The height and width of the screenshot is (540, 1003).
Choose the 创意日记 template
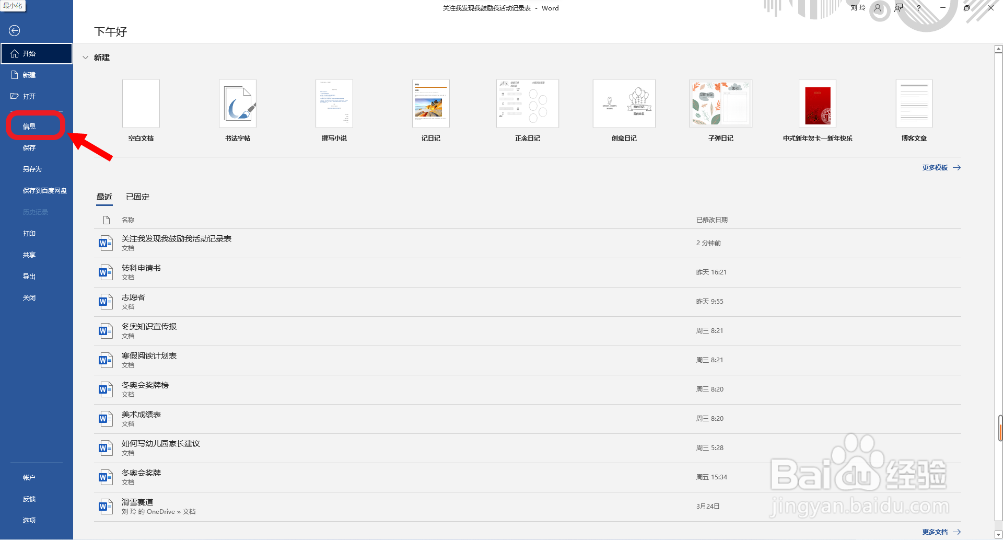point(624,104)
